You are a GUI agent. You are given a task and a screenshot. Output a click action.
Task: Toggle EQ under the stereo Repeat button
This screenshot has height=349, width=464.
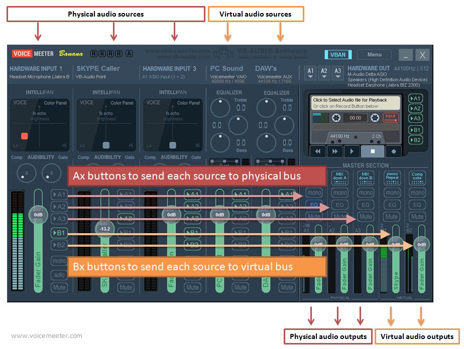[x=392, y=205]
